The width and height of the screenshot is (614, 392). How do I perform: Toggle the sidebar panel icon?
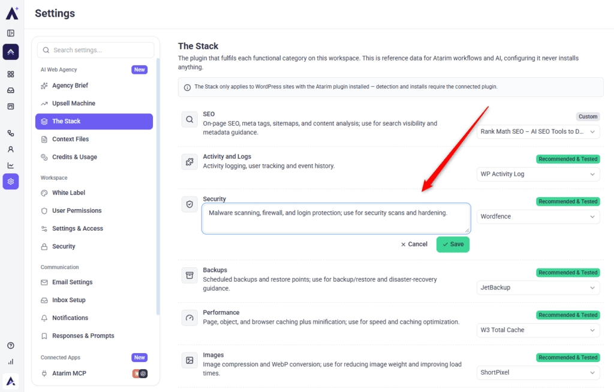11,34
